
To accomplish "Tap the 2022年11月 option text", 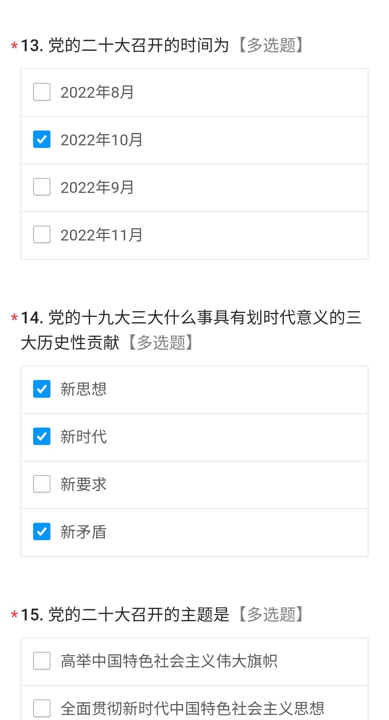I will (102, 235).
